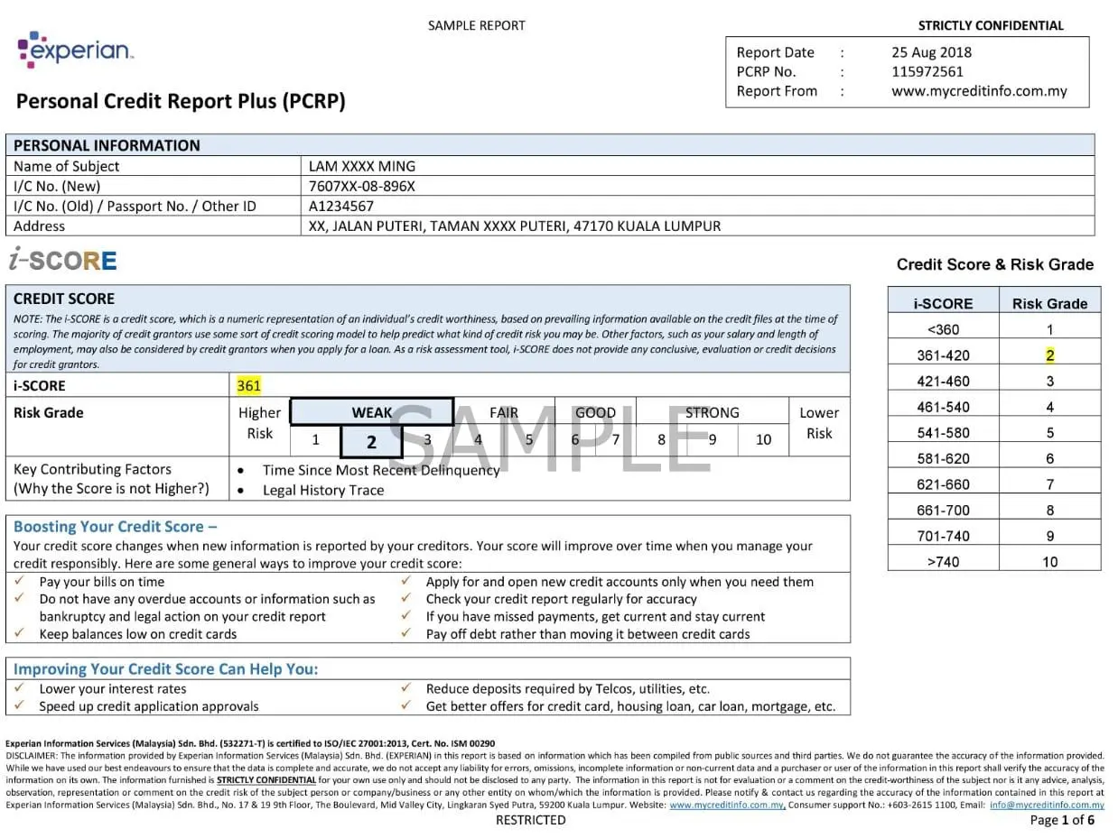Select the PCRP number 115972561

[927, 71]
